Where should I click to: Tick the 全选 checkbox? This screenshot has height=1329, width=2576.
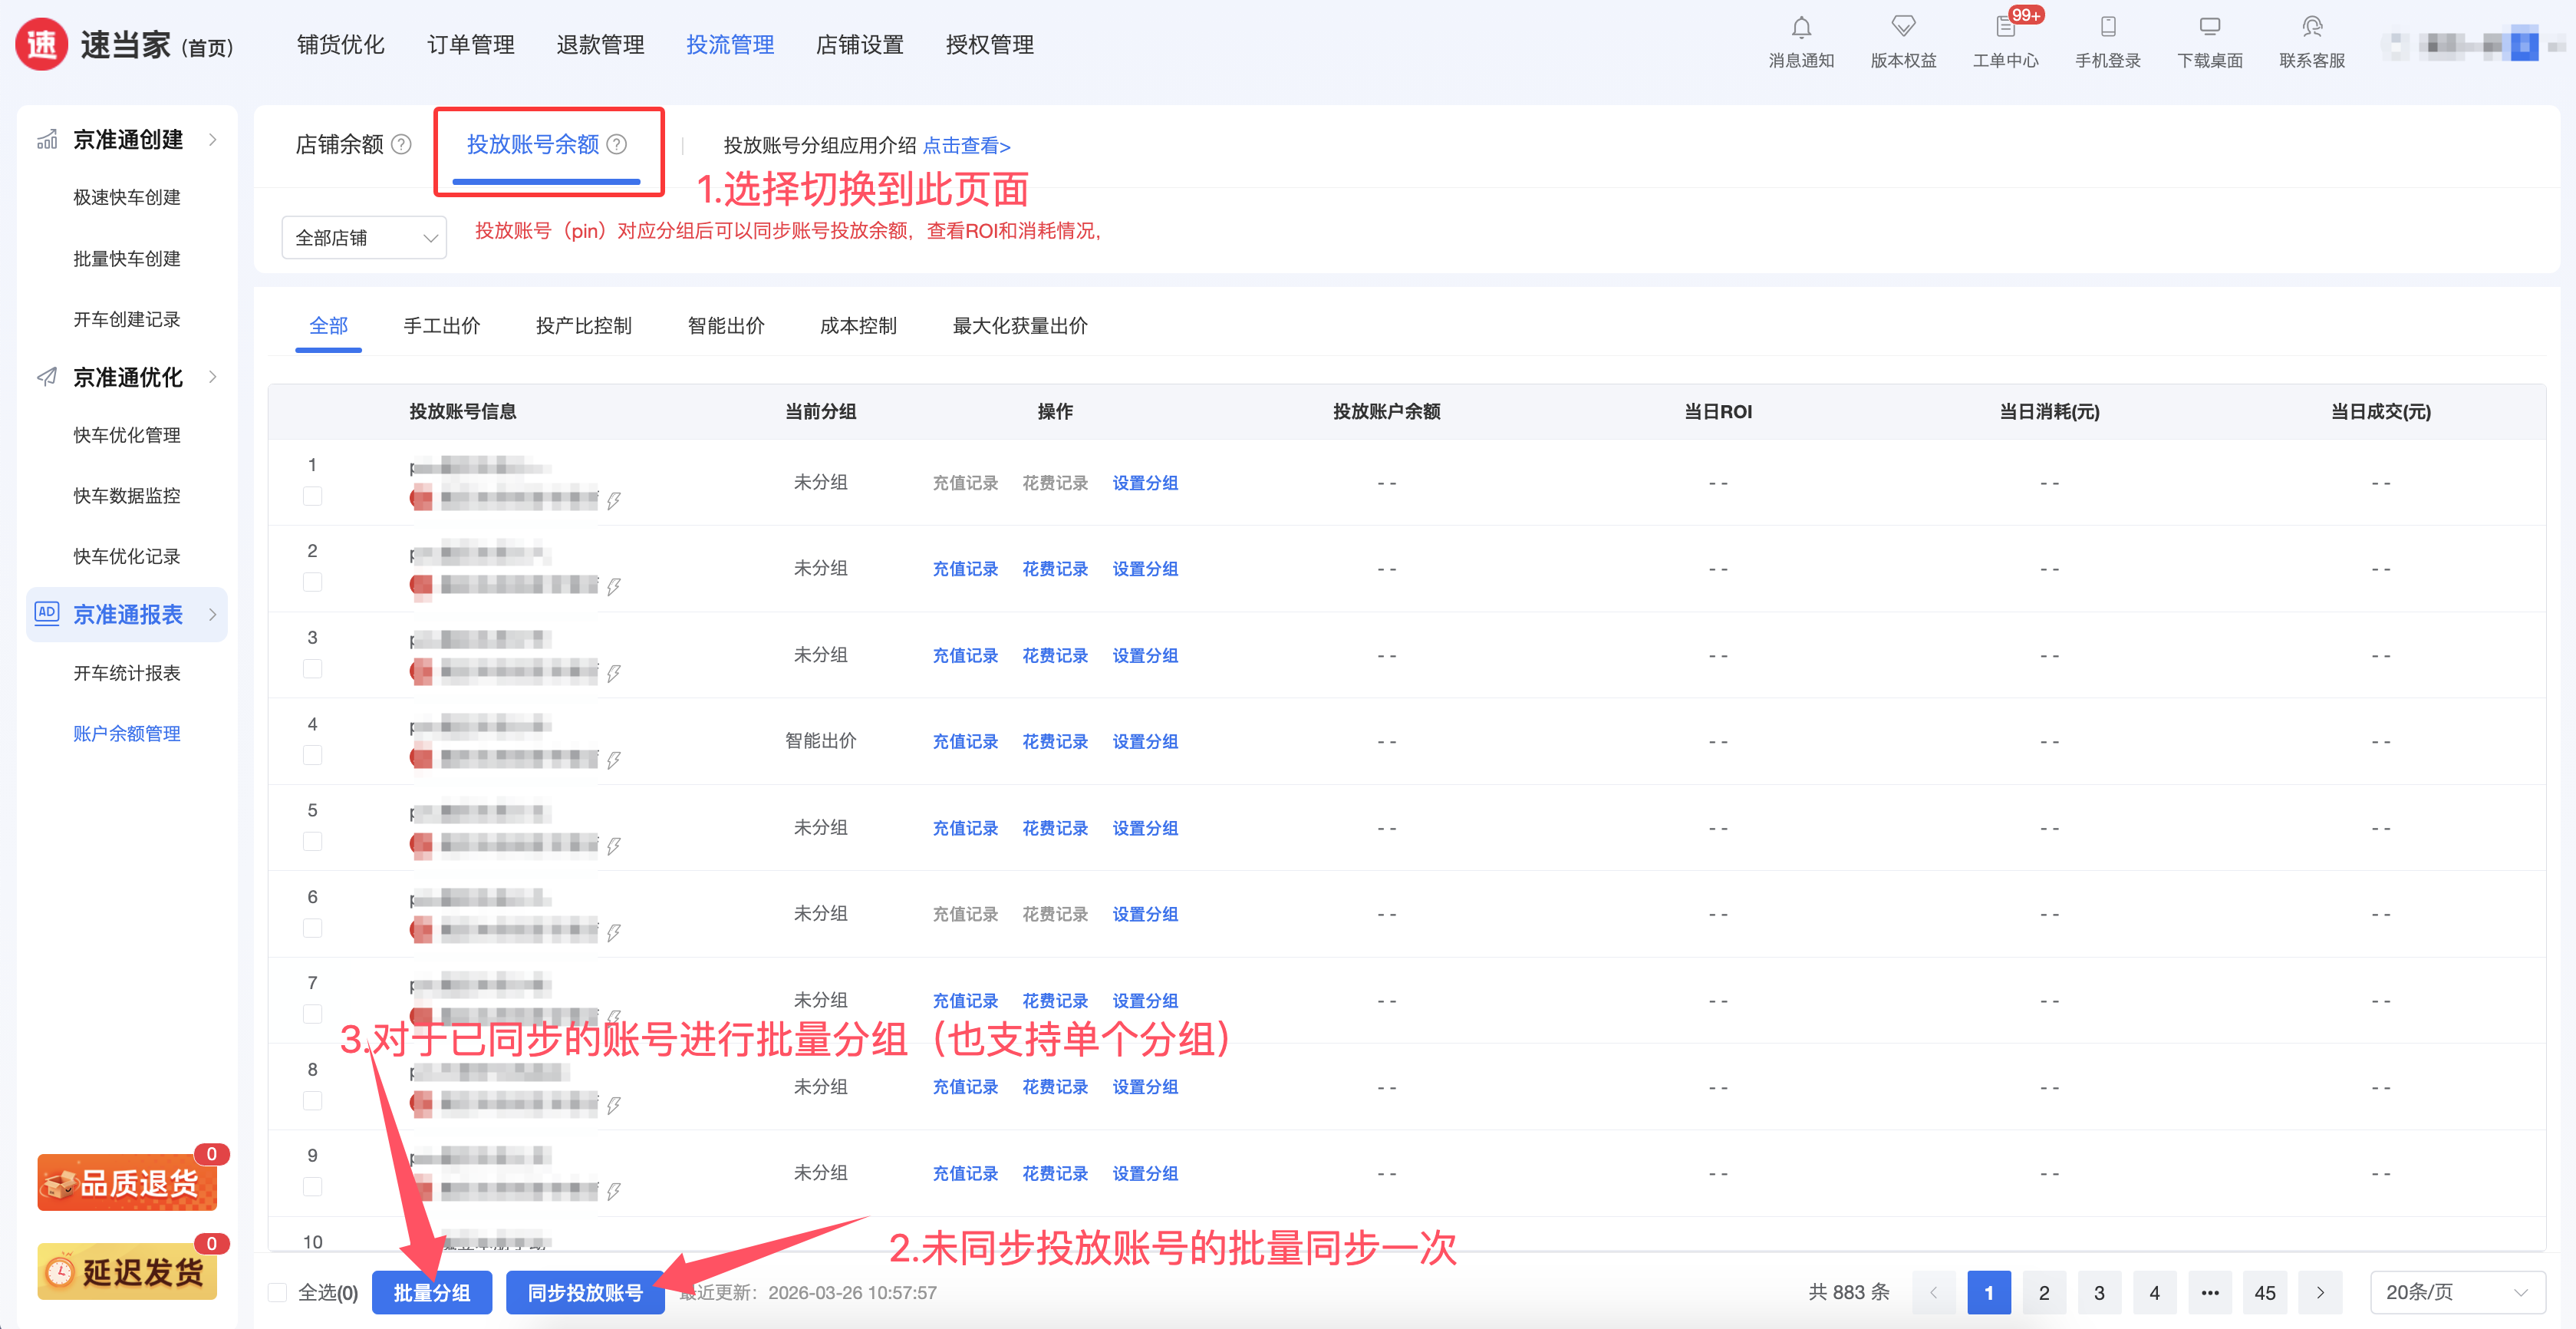278,1292
